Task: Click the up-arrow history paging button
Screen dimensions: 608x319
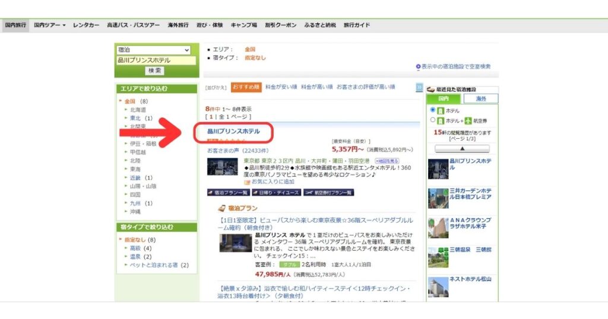Action: 462,149
